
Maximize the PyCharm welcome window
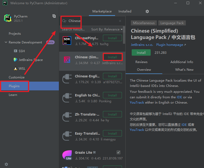[188, 3]
